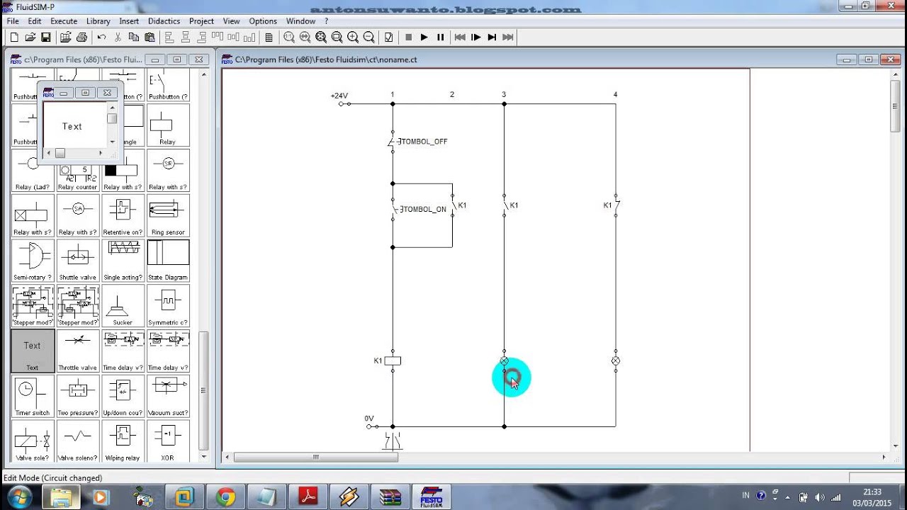Undo the last edit
907x510 pixels.
click(x=102, y=37)
